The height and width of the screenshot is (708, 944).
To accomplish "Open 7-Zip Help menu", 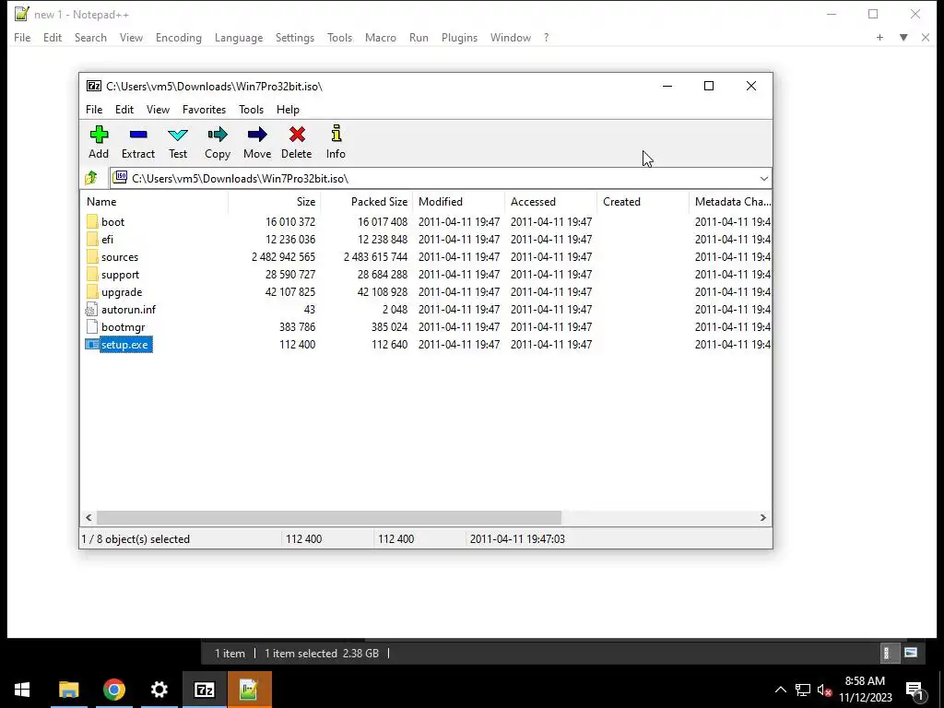I will [288, 110].
